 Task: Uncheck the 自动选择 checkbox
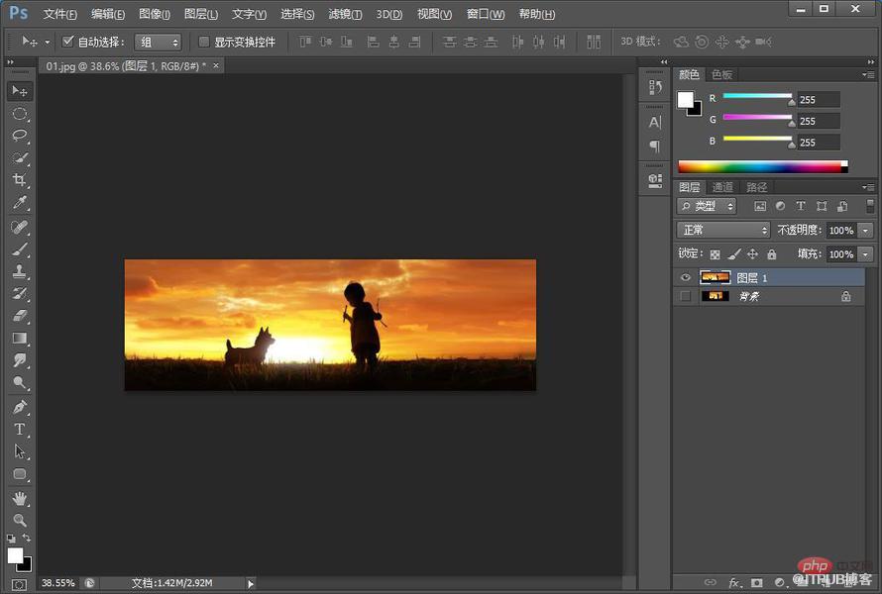pos(68,42)
